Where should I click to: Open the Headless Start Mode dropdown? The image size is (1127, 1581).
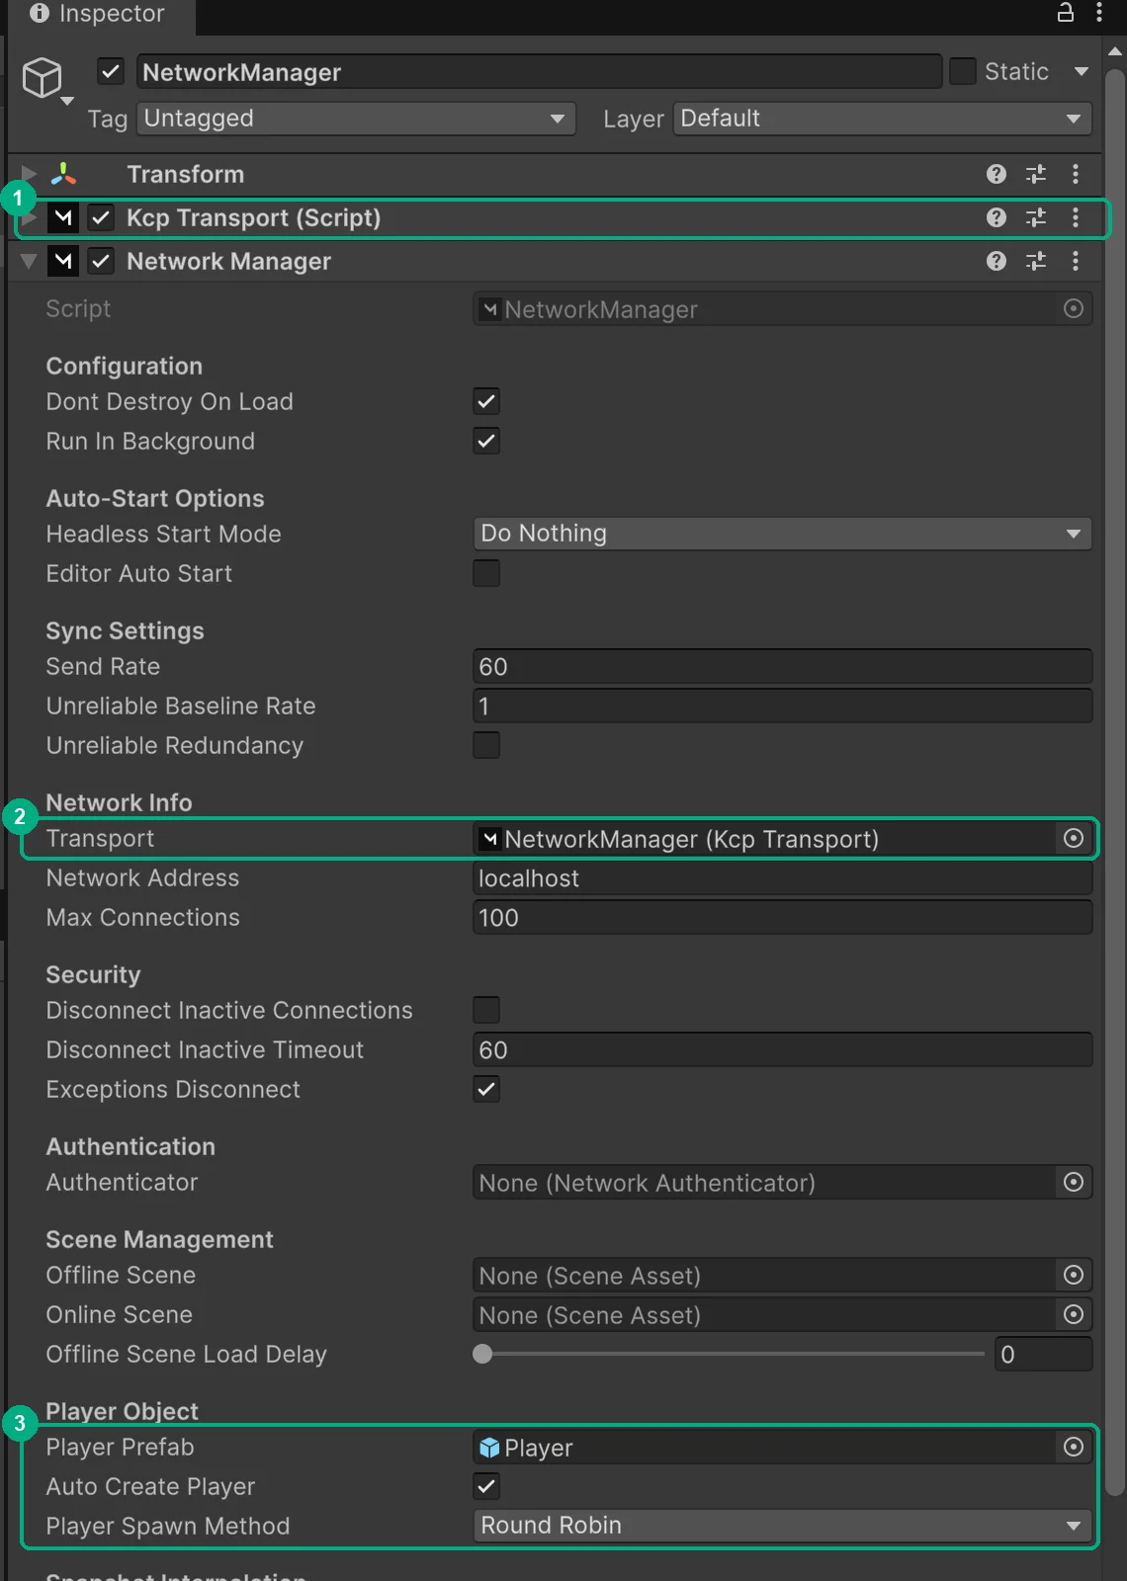tap(782, 534)
